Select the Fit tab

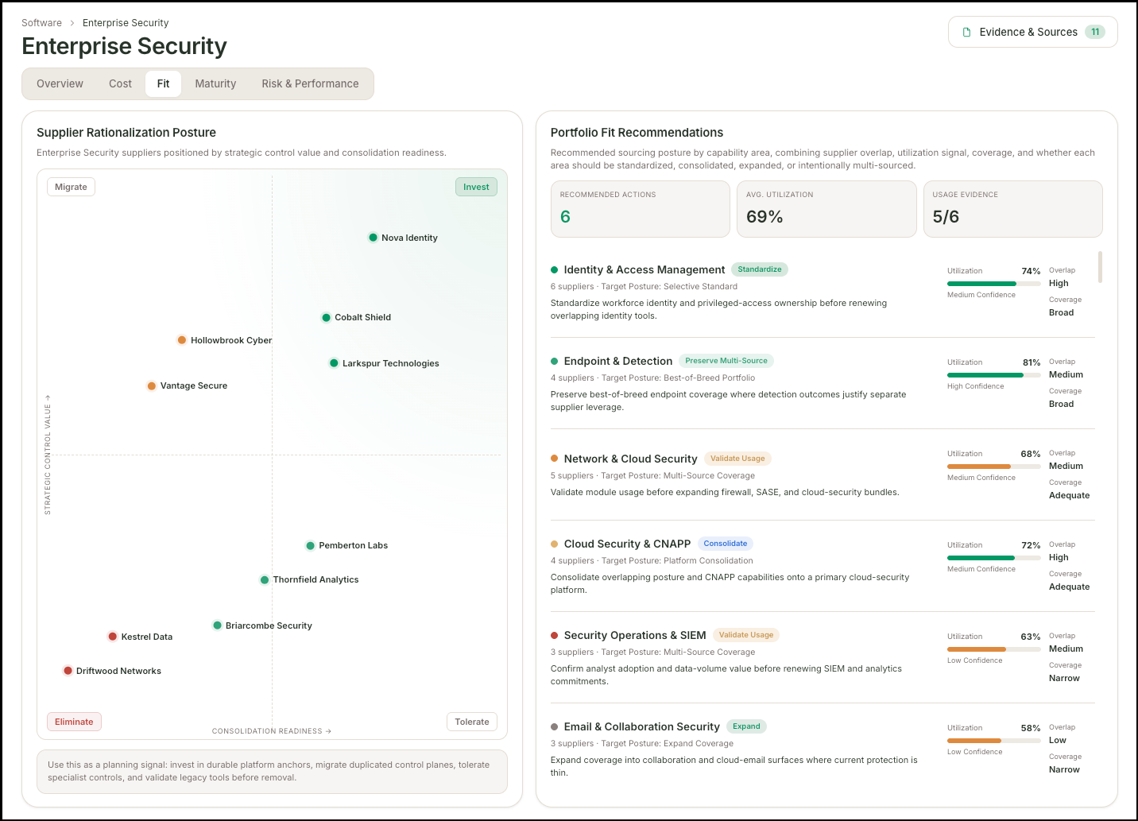[x=163, y=83]
